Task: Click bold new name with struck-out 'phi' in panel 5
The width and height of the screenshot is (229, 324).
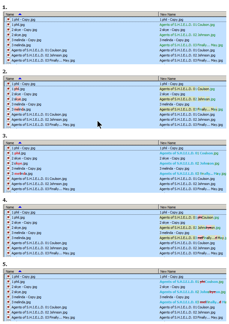Action: coord(191,282)
